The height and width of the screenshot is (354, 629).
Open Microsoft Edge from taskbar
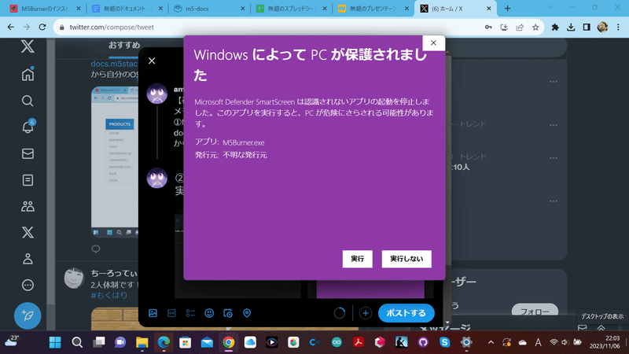click(164, 342)
